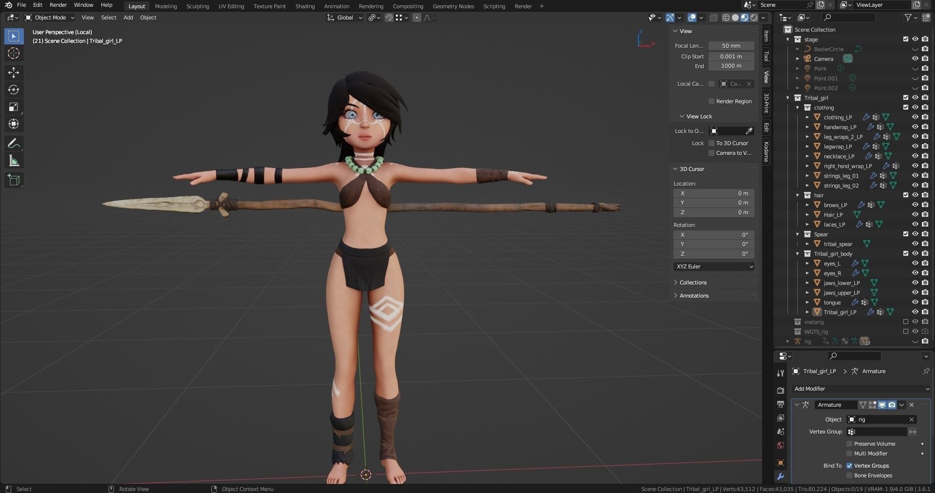Open the Add Modifier dropdown

point(861,389)
